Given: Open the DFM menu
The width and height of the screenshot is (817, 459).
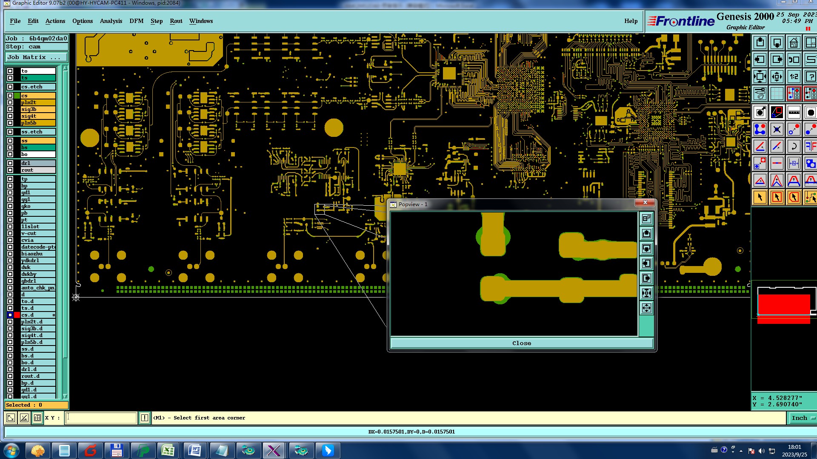Looking at the screenshot, I should click(136, 21).
